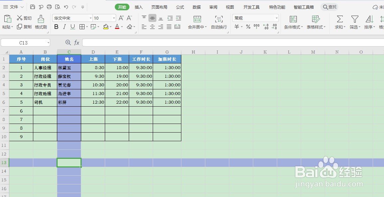Image resolution: width=384 pixels, height=197 pixels.
Task: Toggle align text right
Action: 161,27
